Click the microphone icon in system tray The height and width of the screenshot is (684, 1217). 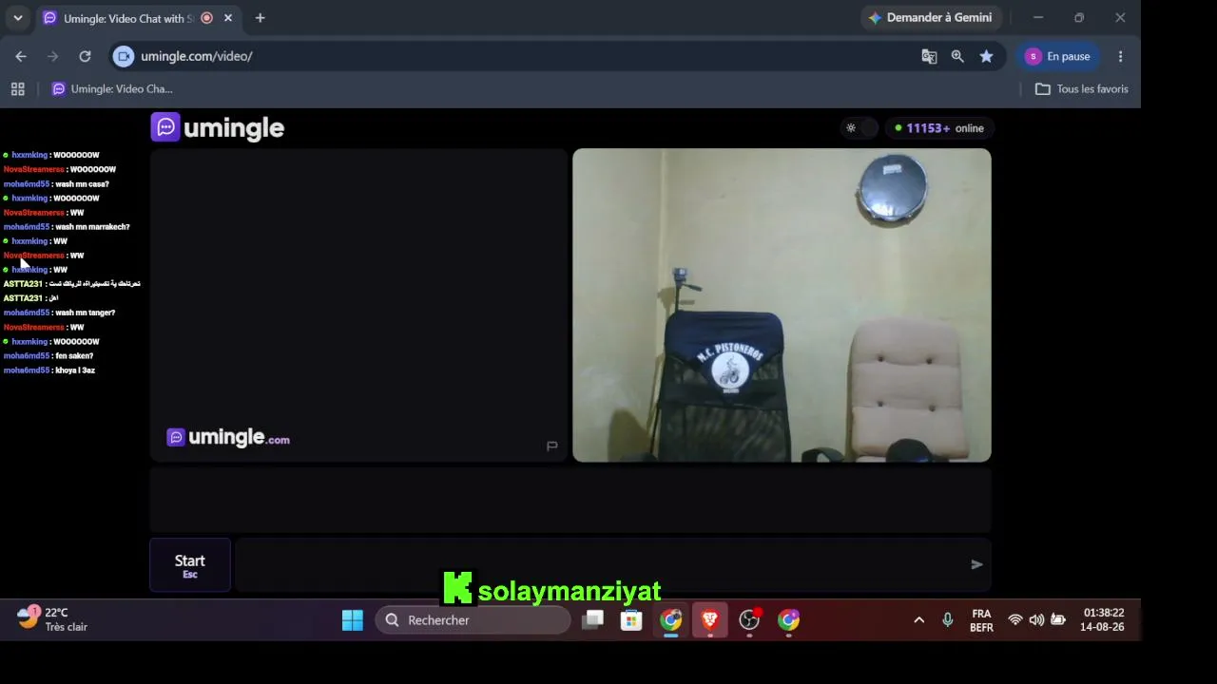point(947,620)
